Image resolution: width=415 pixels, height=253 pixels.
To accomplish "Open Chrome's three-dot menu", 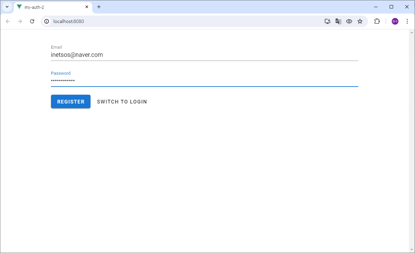I will pyautogui.click(x=407, y=21).
